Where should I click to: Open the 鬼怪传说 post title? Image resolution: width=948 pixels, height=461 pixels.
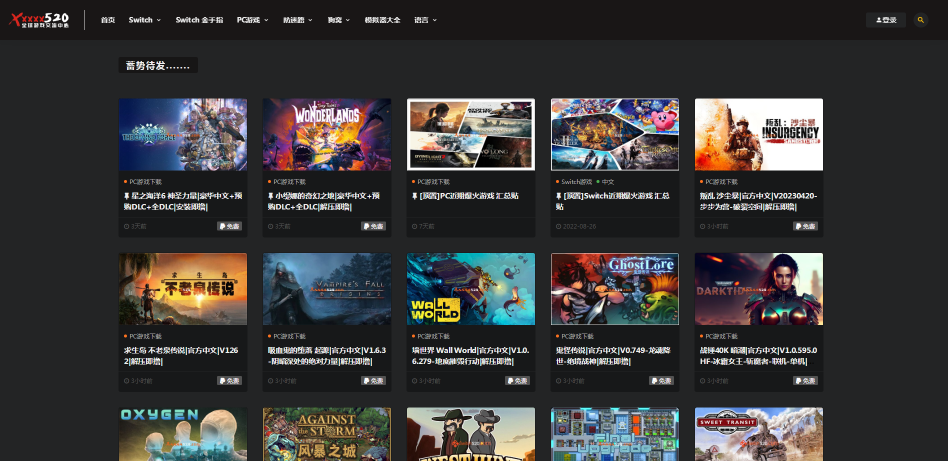coord(613,356)
